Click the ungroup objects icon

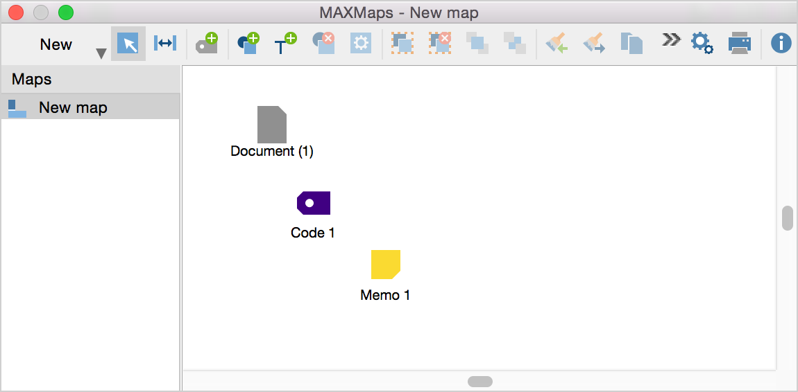[x=440, y=44]
